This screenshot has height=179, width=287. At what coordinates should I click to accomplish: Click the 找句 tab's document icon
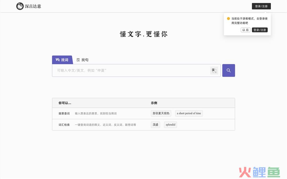click(x=78, y=60)
